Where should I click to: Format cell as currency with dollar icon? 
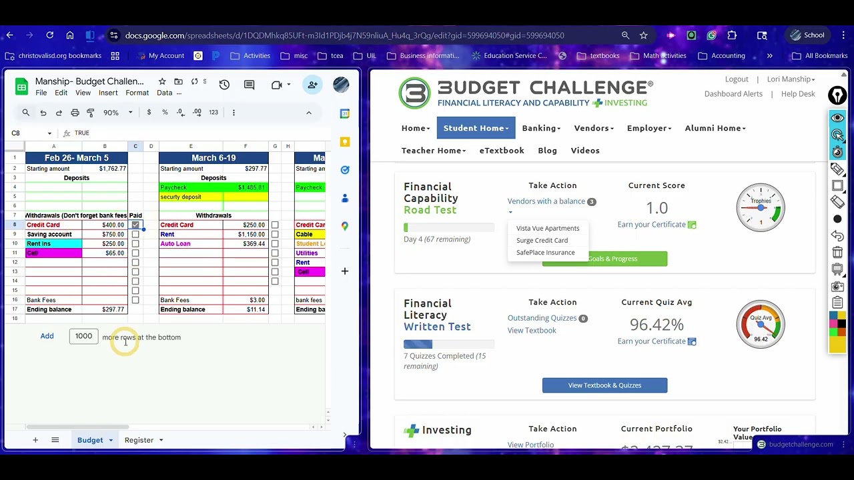click(x=149, y=113)
